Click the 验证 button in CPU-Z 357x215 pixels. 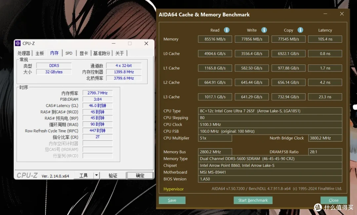(113, 175)
